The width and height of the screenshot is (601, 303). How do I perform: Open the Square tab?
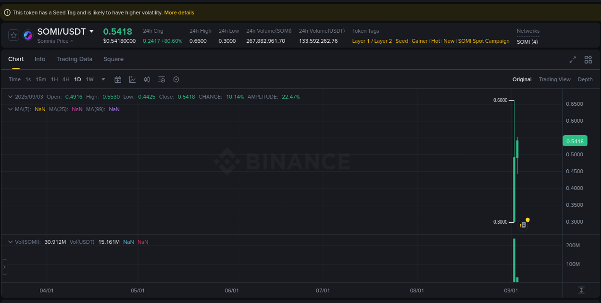(113, 59)
